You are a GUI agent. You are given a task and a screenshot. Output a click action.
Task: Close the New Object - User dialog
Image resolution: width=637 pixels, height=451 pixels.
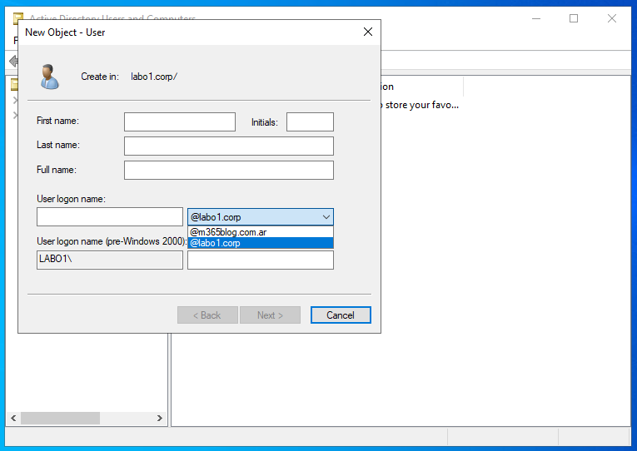[x=368, y=32]
